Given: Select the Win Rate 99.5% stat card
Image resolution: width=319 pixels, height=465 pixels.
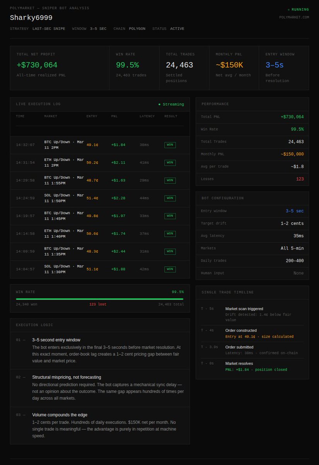Looking at the screenshot, I should 134,68.
